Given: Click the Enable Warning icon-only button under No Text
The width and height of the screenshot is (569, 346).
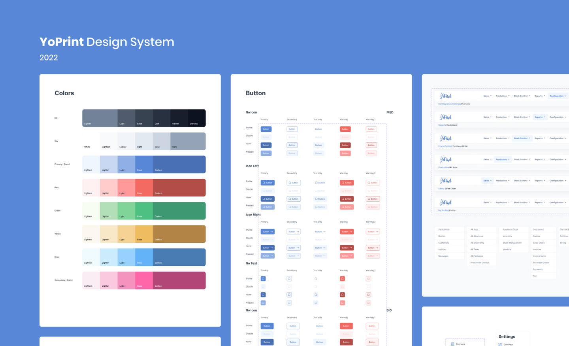Looking at the screenshot, I should click(342, 279).
